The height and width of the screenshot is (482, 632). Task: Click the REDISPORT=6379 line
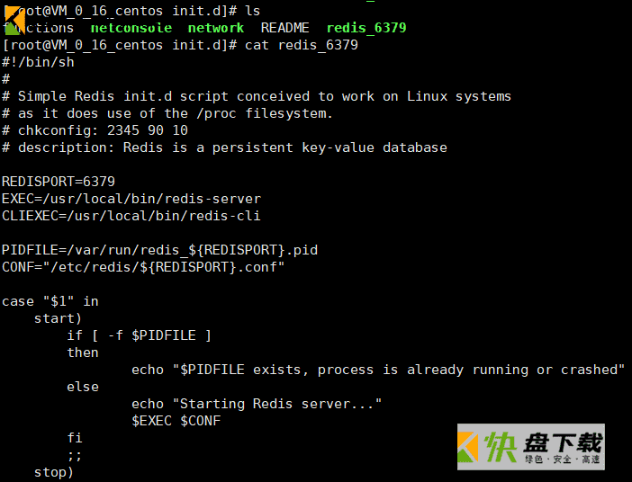pos(59,182)
